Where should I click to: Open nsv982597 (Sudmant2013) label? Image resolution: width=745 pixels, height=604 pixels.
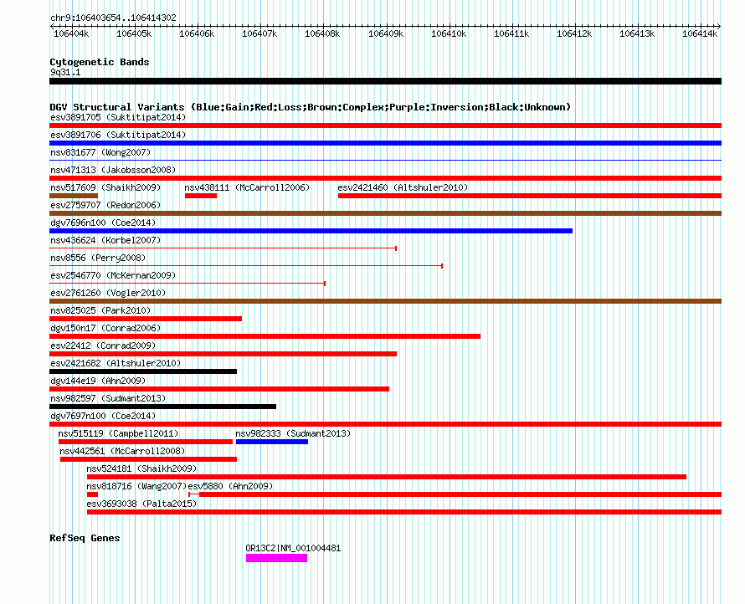click(108, 398)
